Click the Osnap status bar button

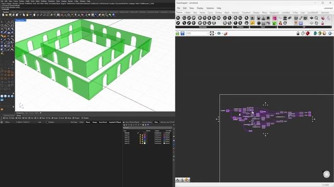pos(94,123)
